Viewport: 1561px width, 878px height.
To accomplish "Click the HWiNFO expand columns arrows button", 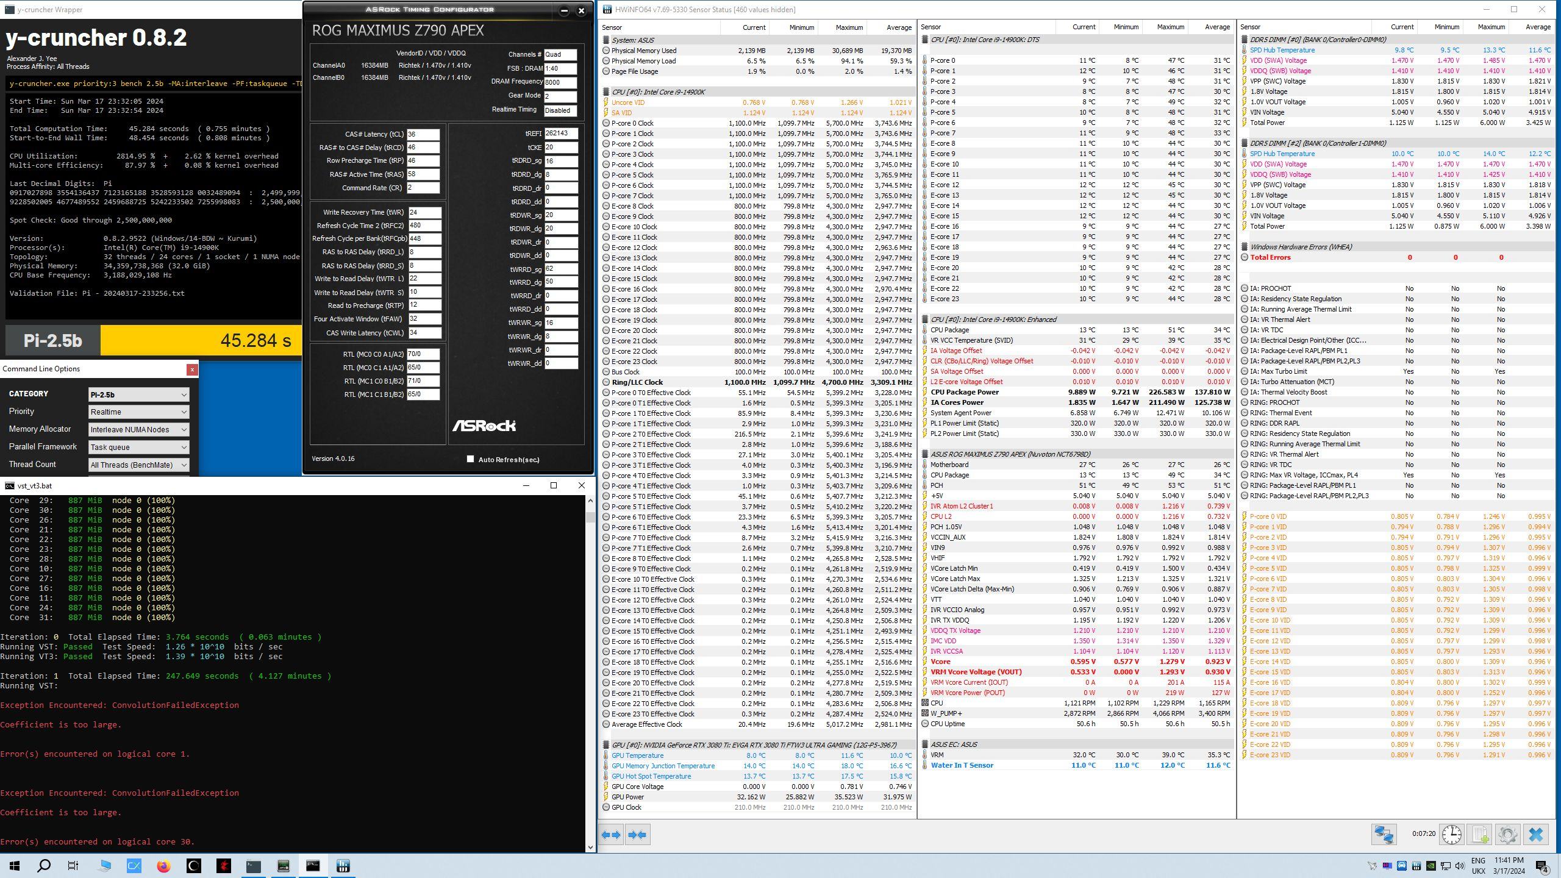I will click(611, 835).
